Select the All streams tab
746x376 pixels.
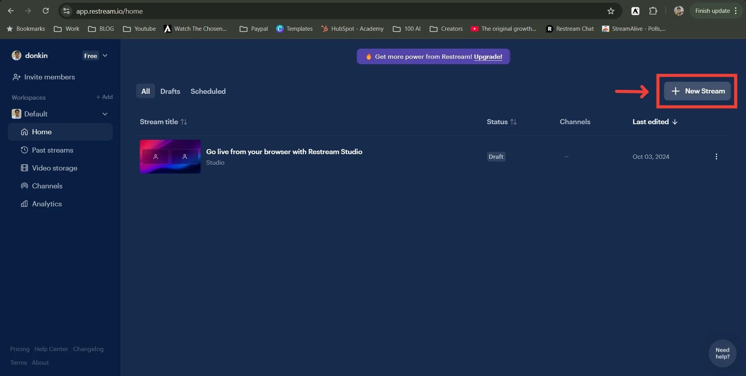(145, 91)
